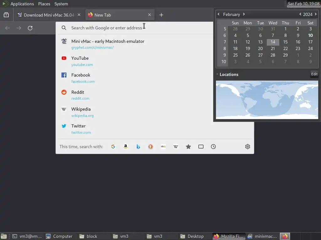Reload the current page
321x240 pixels.
tap(30, 28)
